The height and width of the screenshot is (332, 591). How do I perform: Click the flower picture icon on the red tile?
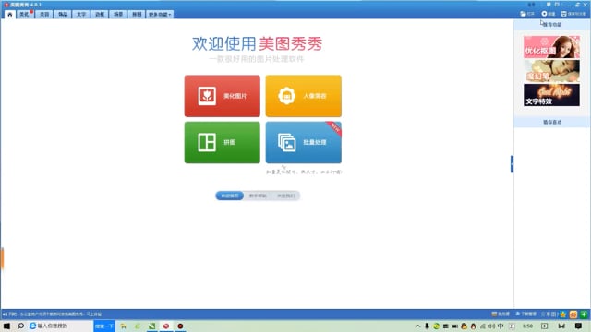coord(207,96)
